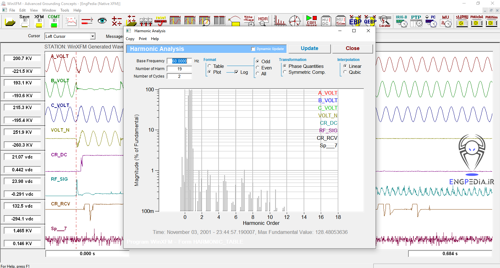Choose Symmetric Comp. transformation
500x268 pixels.
pyautogui.click(x=285, y=72)
